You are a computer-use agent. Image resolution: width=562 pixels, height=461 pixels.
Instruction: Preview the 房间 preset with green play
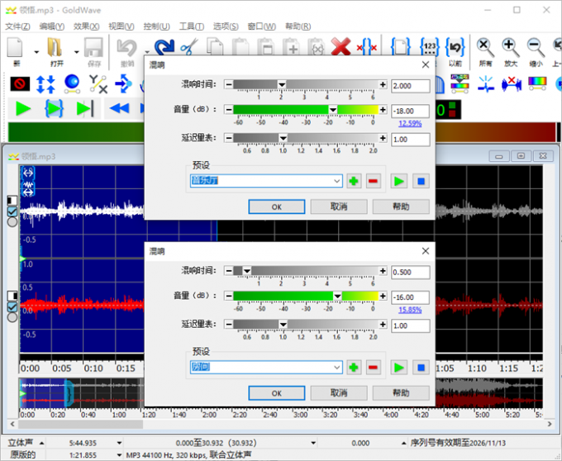[x=398, y=368]
